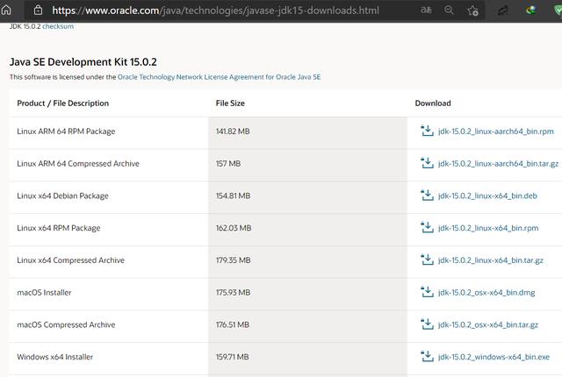Click the 162.03 MB file size
Image resolution: width=562 pixels, height=377 pixels.
tap(234, 228)
